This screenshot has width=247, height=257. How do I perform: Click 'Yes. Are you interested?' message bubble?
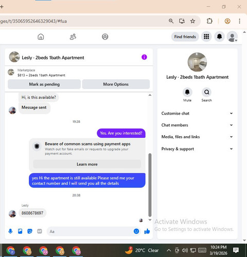[x=121, y=133]
